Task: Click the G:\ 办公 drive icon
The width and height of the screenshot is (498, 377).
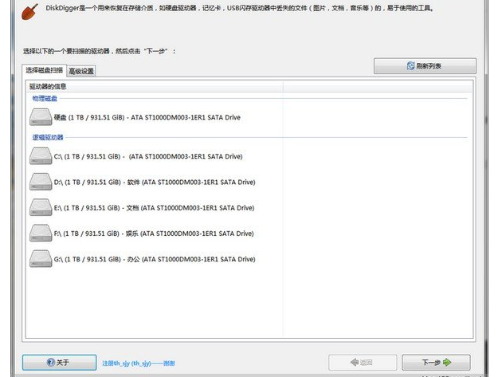Action: pos(41,259)
